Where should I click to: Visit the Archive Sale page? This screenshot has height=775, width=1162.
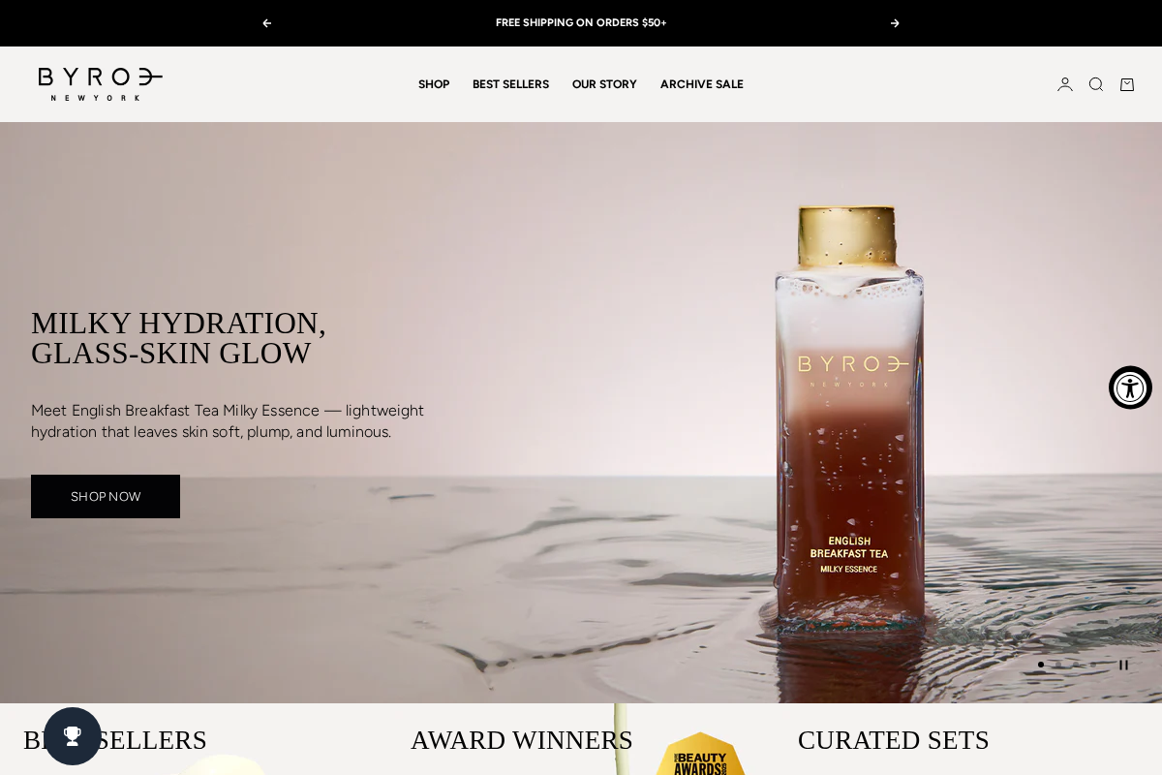(702, 84)
